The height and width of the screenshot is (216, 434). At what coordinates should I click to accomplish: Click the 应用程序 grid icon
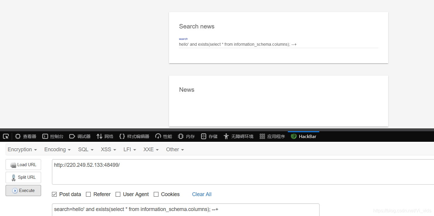pyautogui.click(x=262, y=136)
